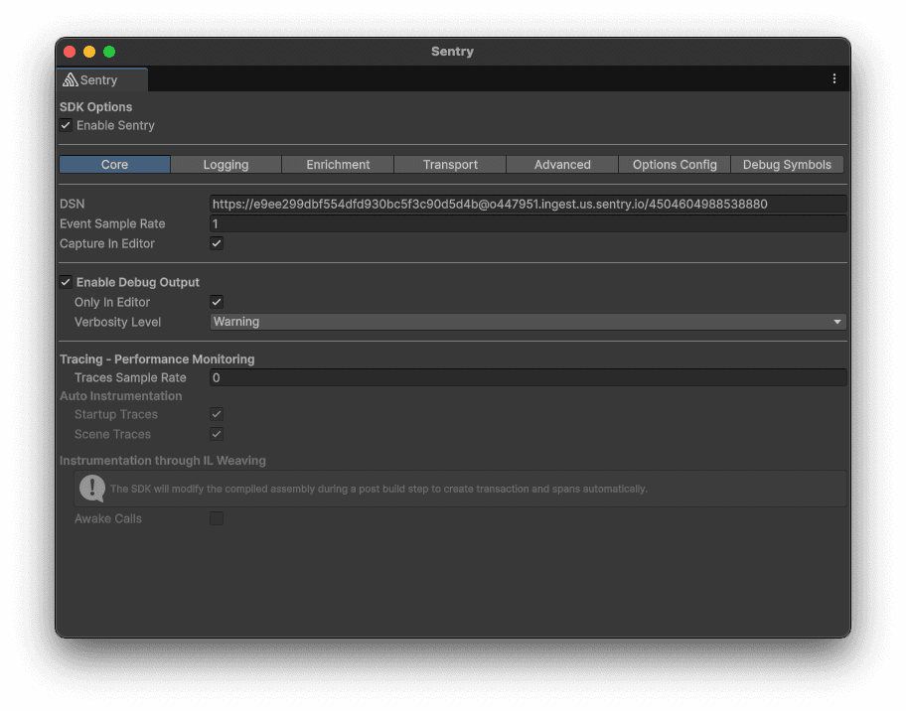Focus the Traces Sample Rate field
The height and width of the screenshot is (711, 906).
point(528,377)
